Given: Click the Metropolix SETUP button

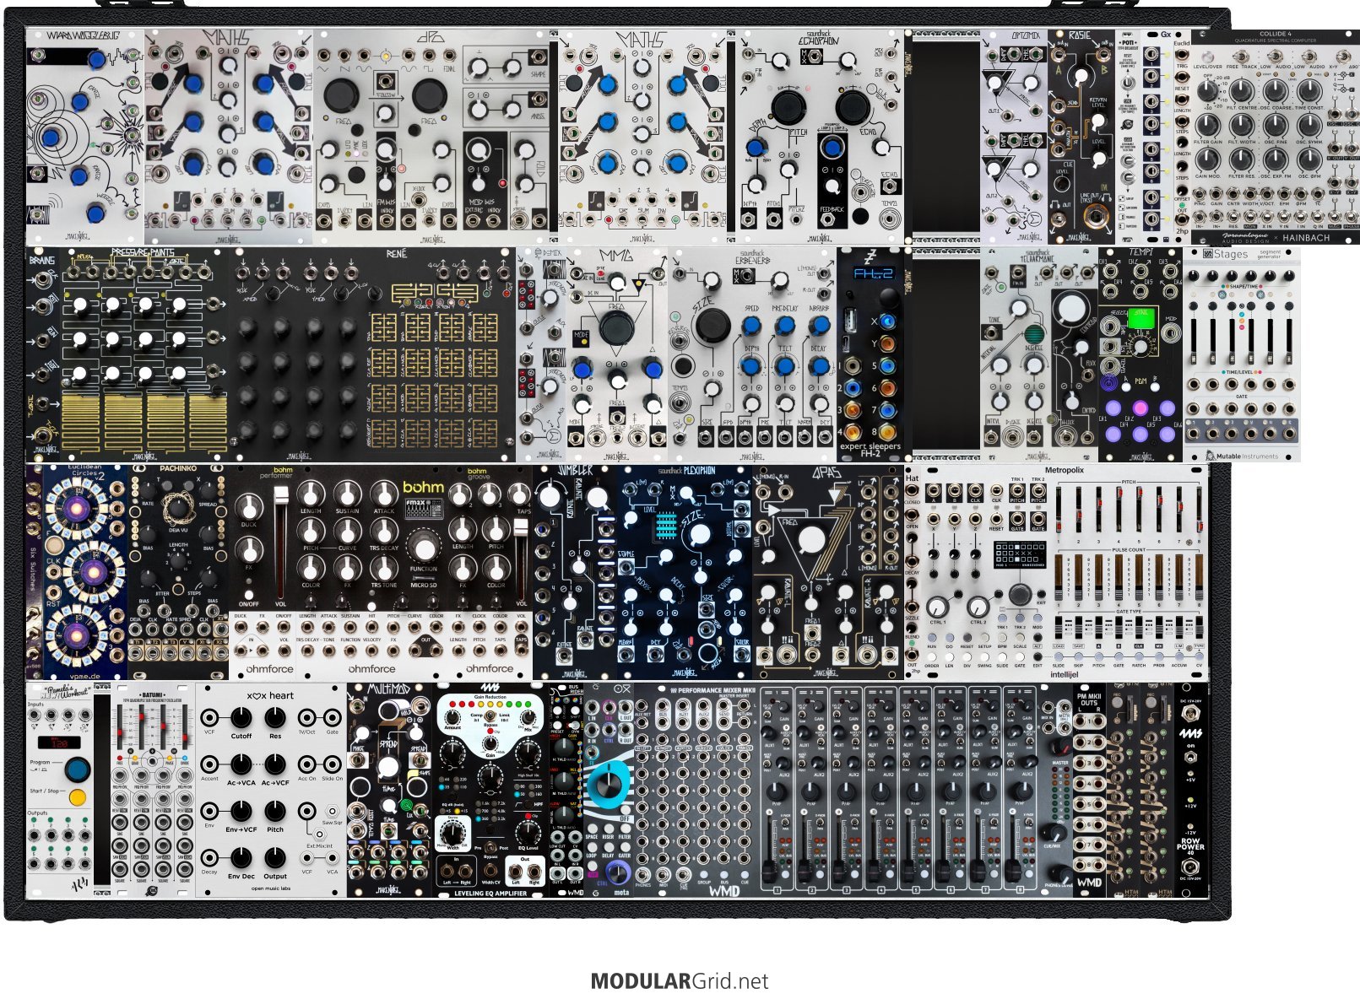Looking at the screenshot, I should [984, 636].
